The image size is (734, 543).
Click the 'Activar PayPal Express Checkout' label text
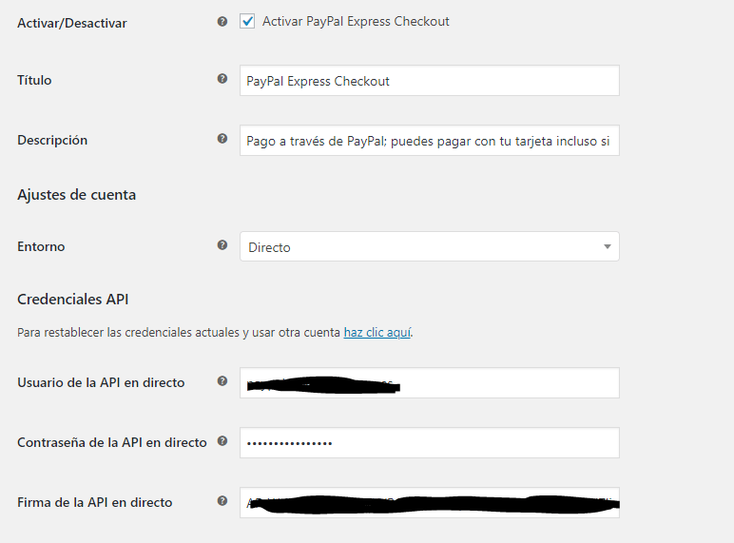tap(356, 22)
